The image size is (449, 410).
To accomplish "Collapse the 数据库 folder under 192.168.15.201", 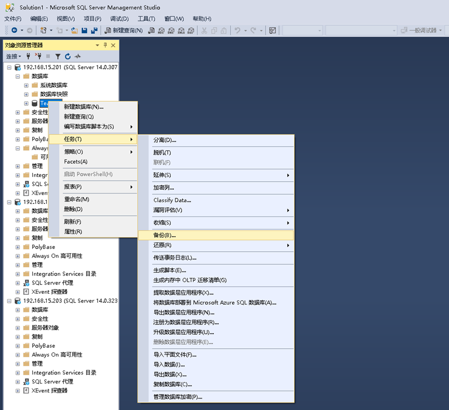I will [18, 76].
